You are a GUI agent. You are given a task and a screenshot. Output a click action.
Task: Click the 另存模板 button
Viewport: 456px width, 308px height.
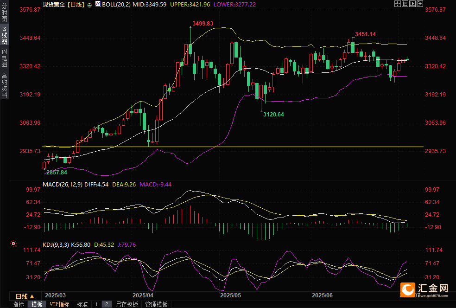coord(127,304)
